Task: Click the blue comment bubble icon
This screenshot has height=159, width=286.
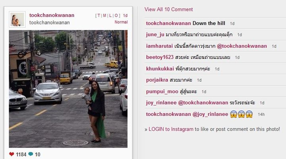Action: [31, 154]
